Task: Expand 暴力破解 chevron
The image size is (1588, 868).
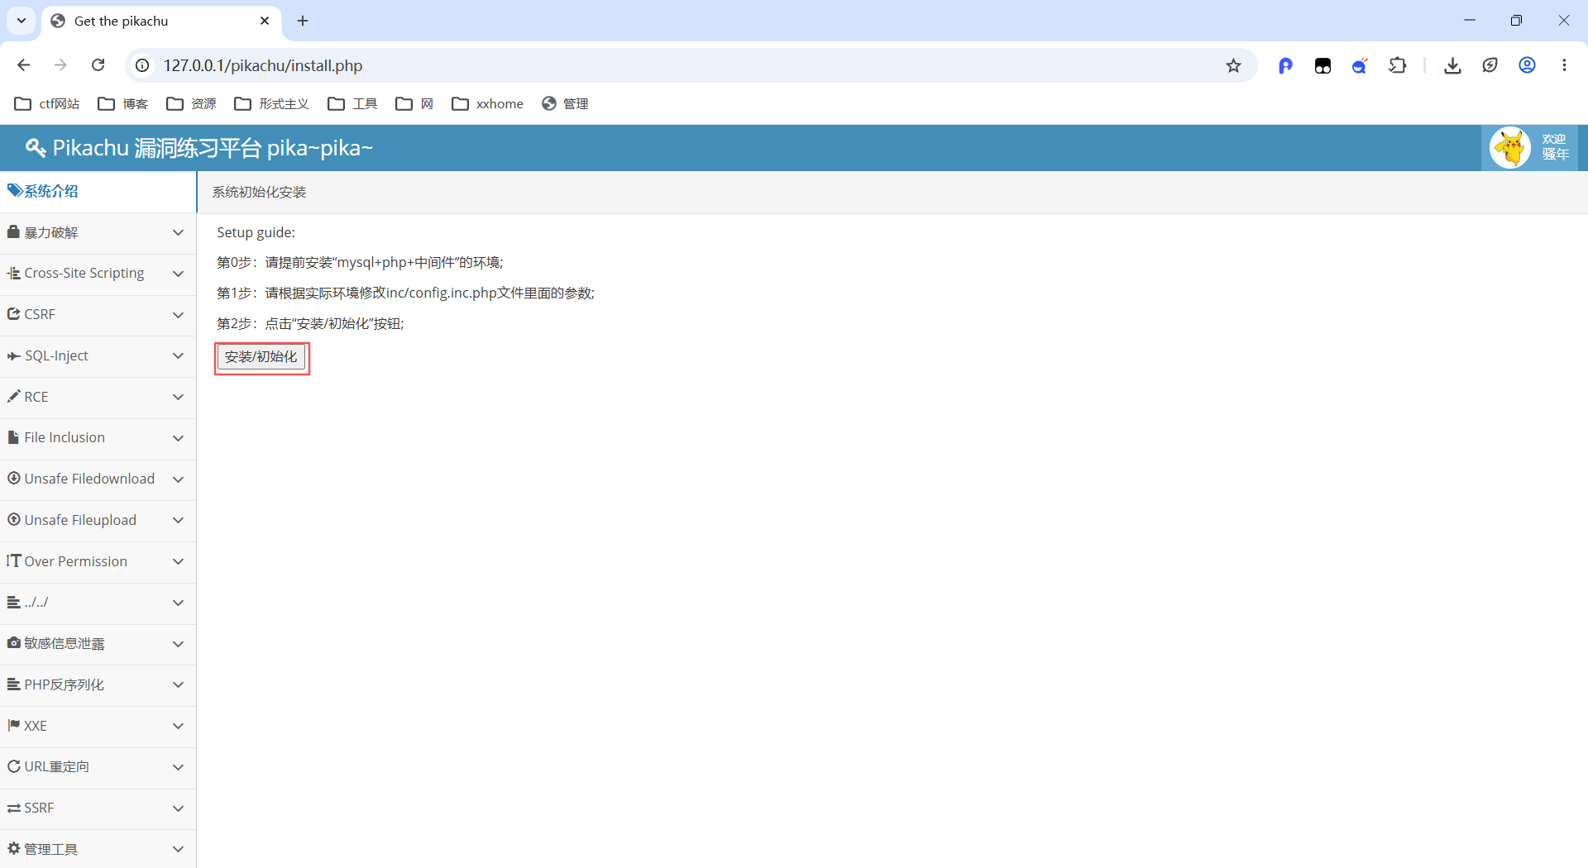Action: (178, 232)
